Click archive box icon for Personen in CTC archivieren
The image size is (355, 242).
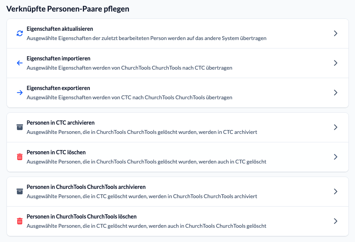point(20,127)
